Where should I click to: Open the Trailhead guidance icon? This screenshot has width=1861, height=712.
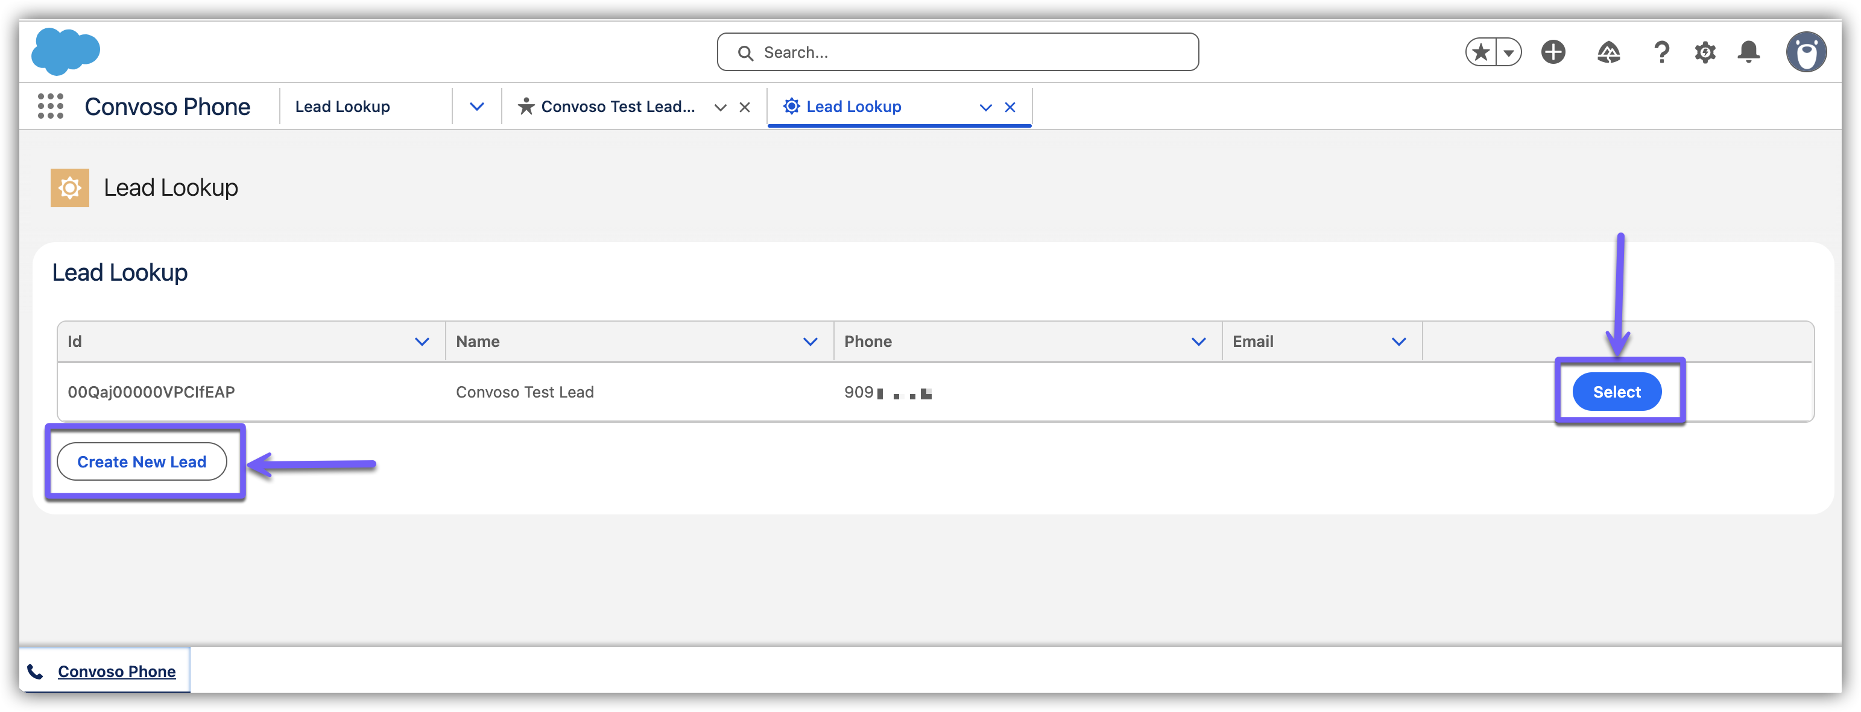1608,52
